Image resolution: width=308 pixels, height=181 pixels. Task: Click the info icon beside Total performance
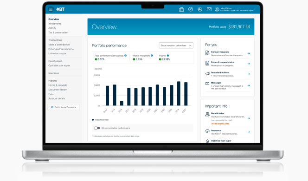pyautogui.click(x=125, y=56)
